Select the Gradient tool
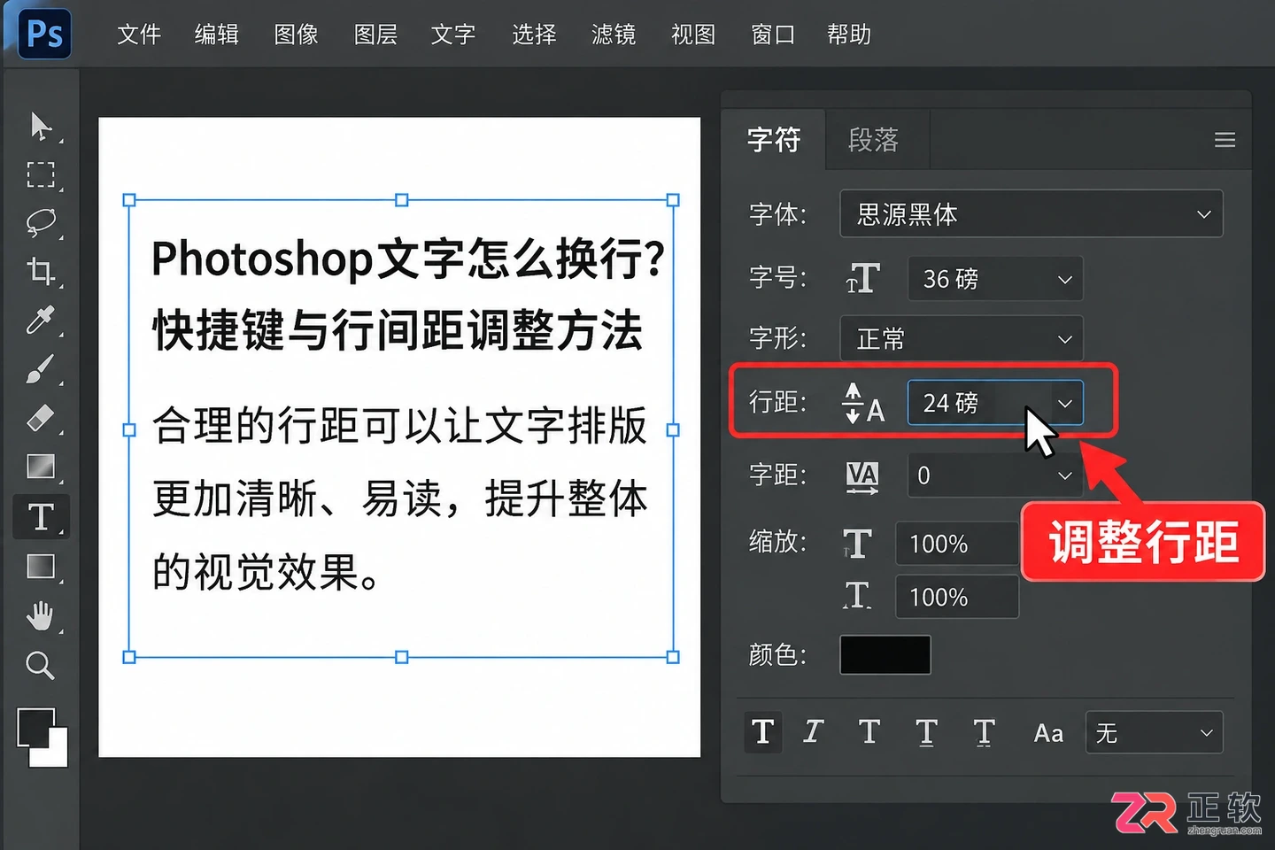Image resolution: width=1275 pixels, height=850 pixels. (x=40, y=466)
